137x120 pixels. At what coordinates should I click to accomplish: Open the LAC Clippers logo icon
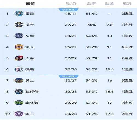click(x=19, y=69)
